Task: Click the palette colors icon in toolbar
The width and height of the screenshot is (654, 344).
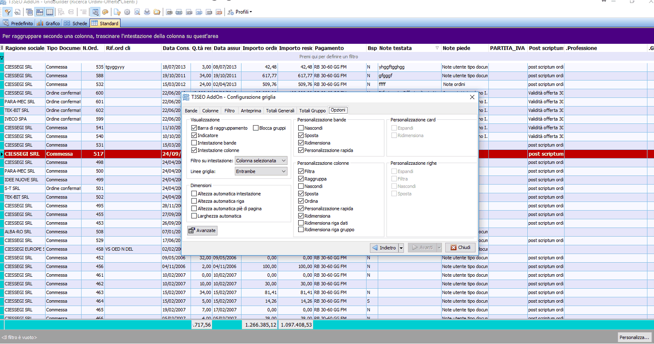Action: coord(105,12)
